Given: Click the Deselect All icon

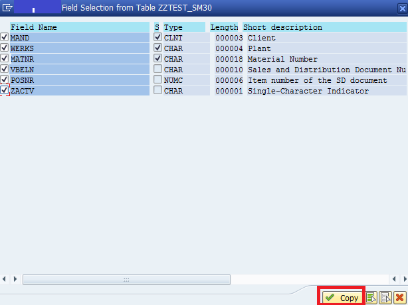Looking at the screenshot, I should [x=385, y=298].
